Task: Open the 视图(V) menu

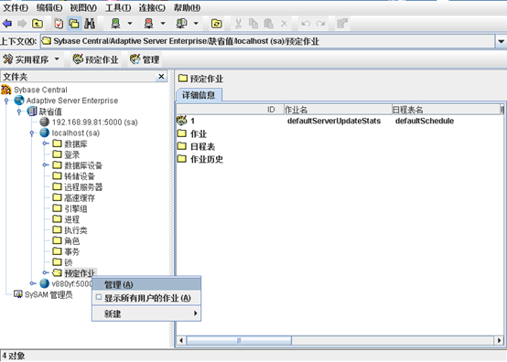Action: [x=83, y=7]
